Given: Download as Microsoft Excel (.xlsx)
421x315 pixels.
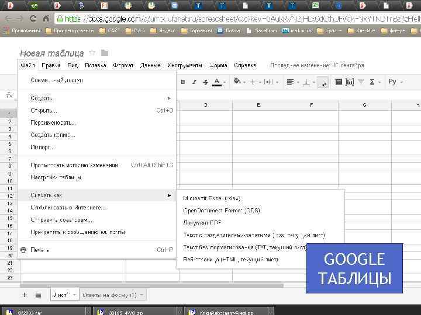Looking at the screenshot, I should (x=260, y=198).
